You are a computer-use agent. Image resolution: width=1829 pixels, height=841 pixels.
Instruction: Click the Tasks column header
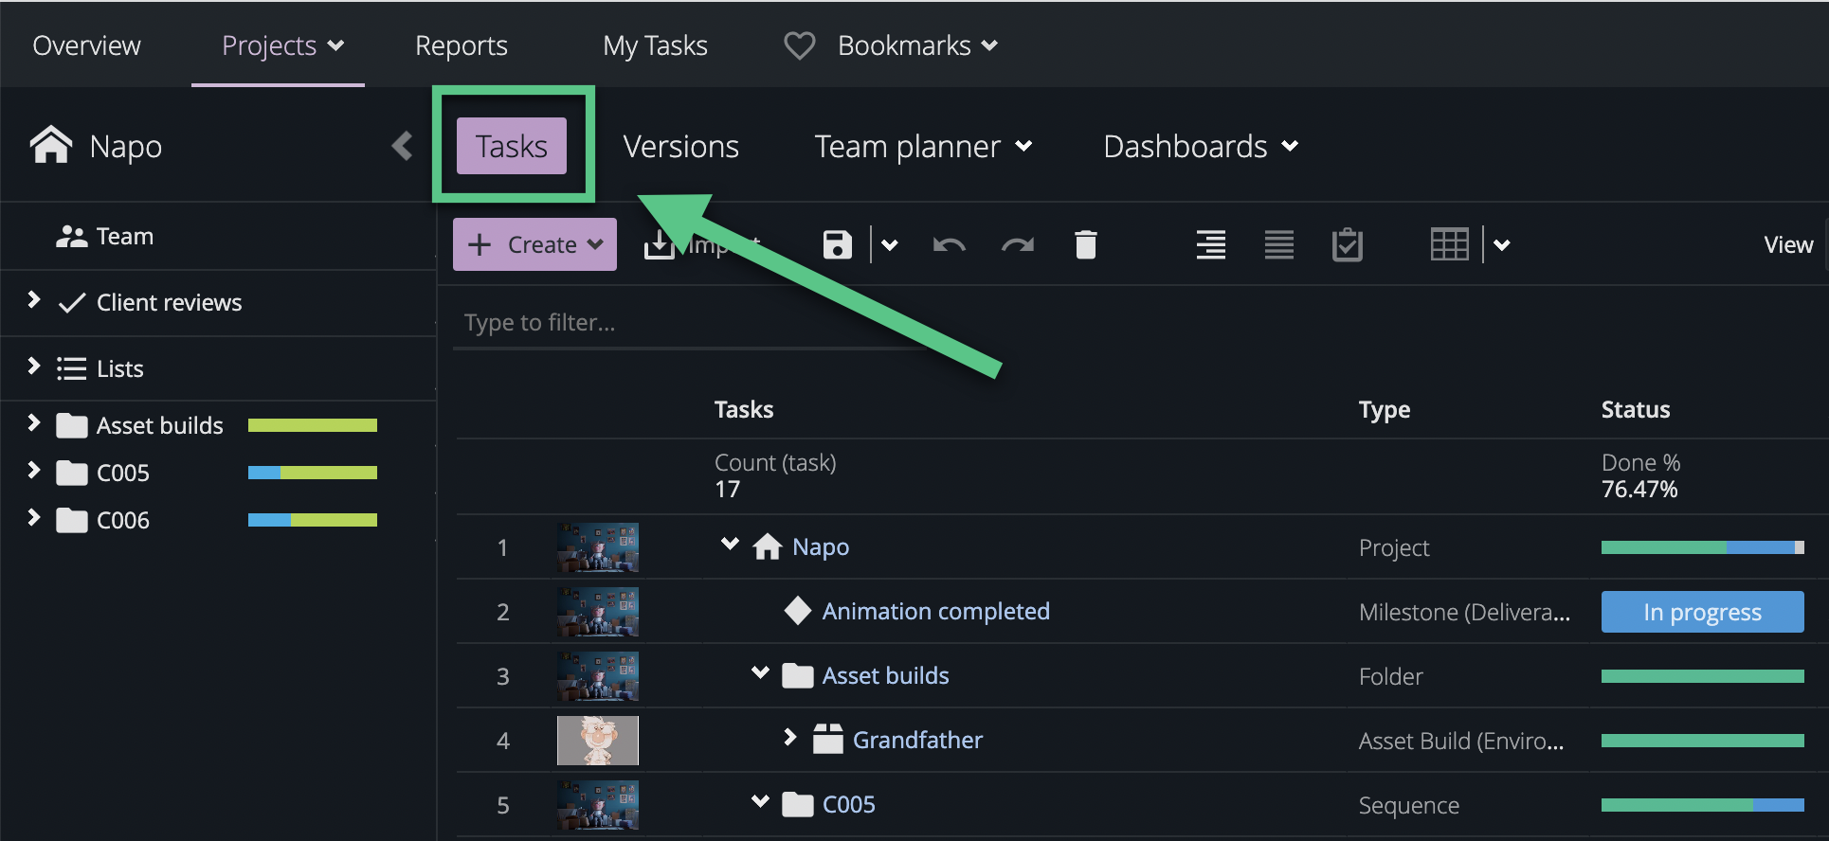744,409
